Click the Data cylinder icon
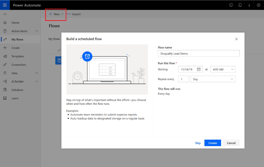The width and height of the screenshot is (264, 167). [x=5, y=73]
